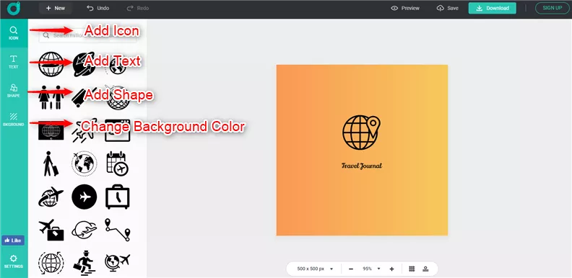Redo the last action
The height and width of the screenshot is (278, 572).
(x=138, y=8)
